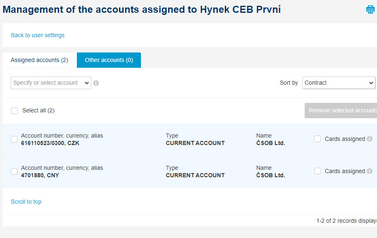Viewport: 377px width, 238px height.
Task: Open the Specify or select account dropdown
Action: (51, 83)
